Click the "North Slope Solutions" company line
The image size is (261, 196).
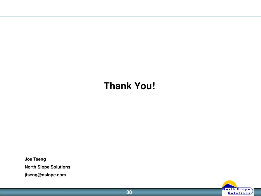coord(47,167)
